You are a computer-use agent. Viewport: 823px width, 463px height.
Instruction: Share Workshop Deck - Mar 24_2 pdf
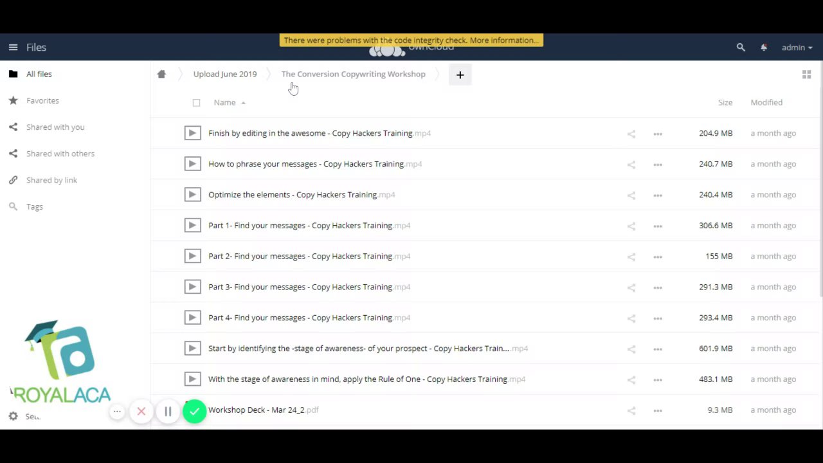(x=631, y=410)
